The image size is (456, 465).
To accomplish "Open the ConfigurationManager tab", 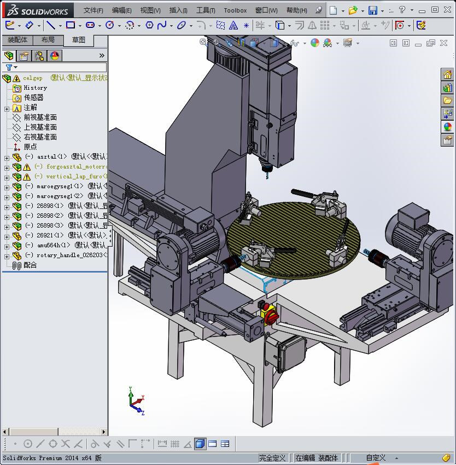I will [x=39, y=55].
